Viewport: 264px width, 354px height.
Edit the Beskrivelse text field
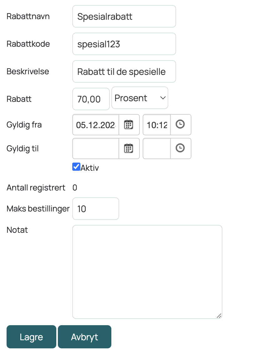click(124, 71)
